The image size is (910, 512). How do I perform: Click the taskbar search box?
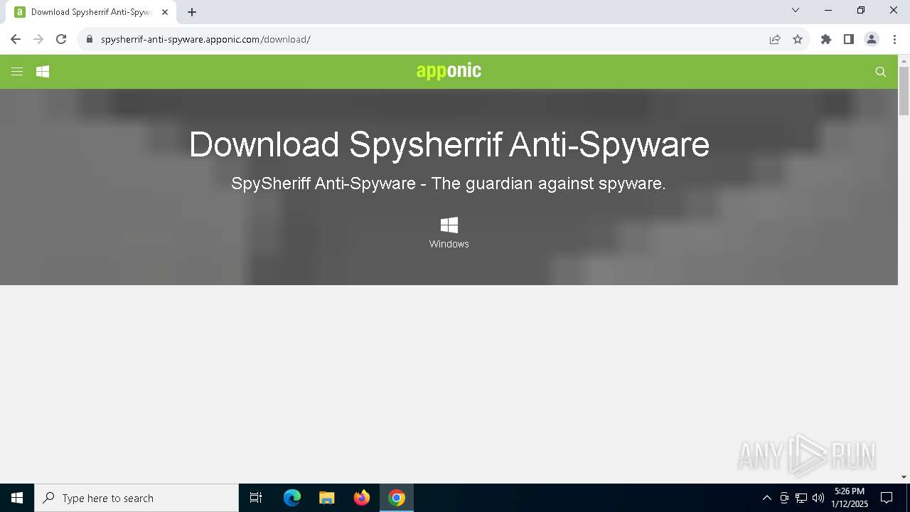[136, 498]
